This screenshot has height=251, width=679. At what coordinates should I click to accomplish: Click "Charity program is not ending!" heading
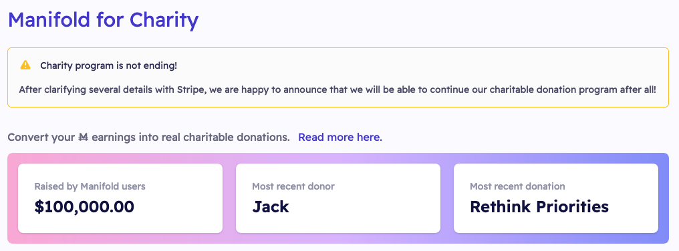[x=109, y=66]
